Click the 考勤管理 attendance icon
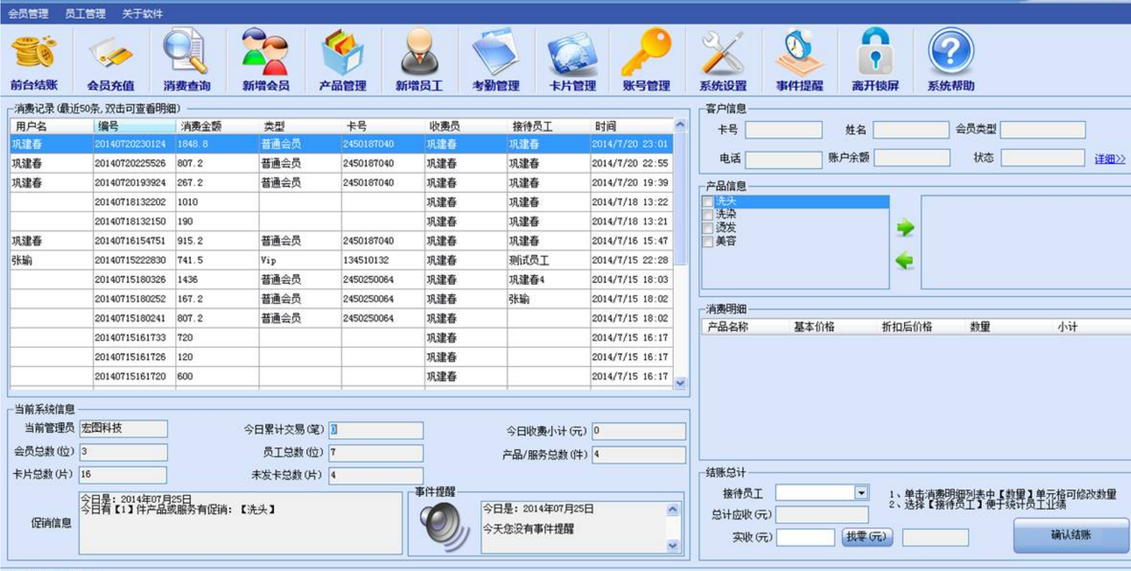The image size is (1131, 571). 496,59
